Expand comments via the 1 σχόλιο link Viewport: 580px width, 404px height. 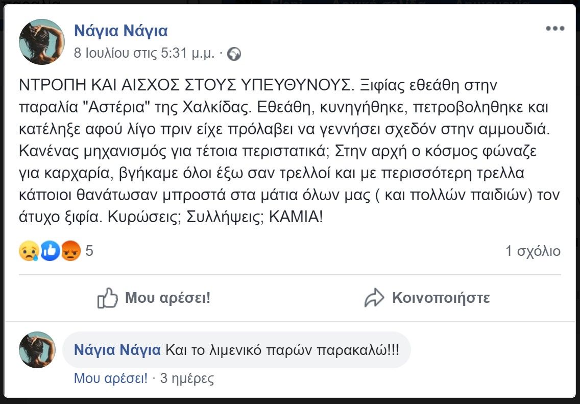coord(533,251)
